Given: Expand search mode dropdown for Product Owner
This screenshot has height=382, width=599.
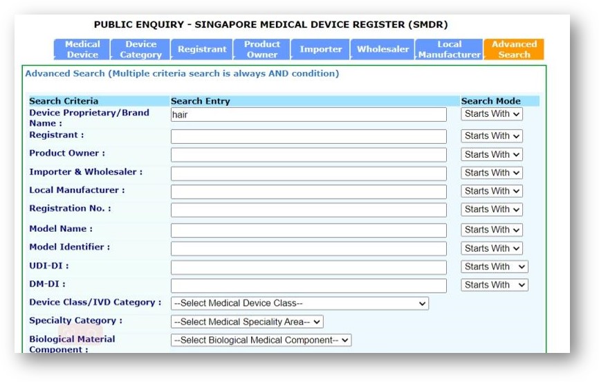Looking at the screenshot, I should [492, 154].
